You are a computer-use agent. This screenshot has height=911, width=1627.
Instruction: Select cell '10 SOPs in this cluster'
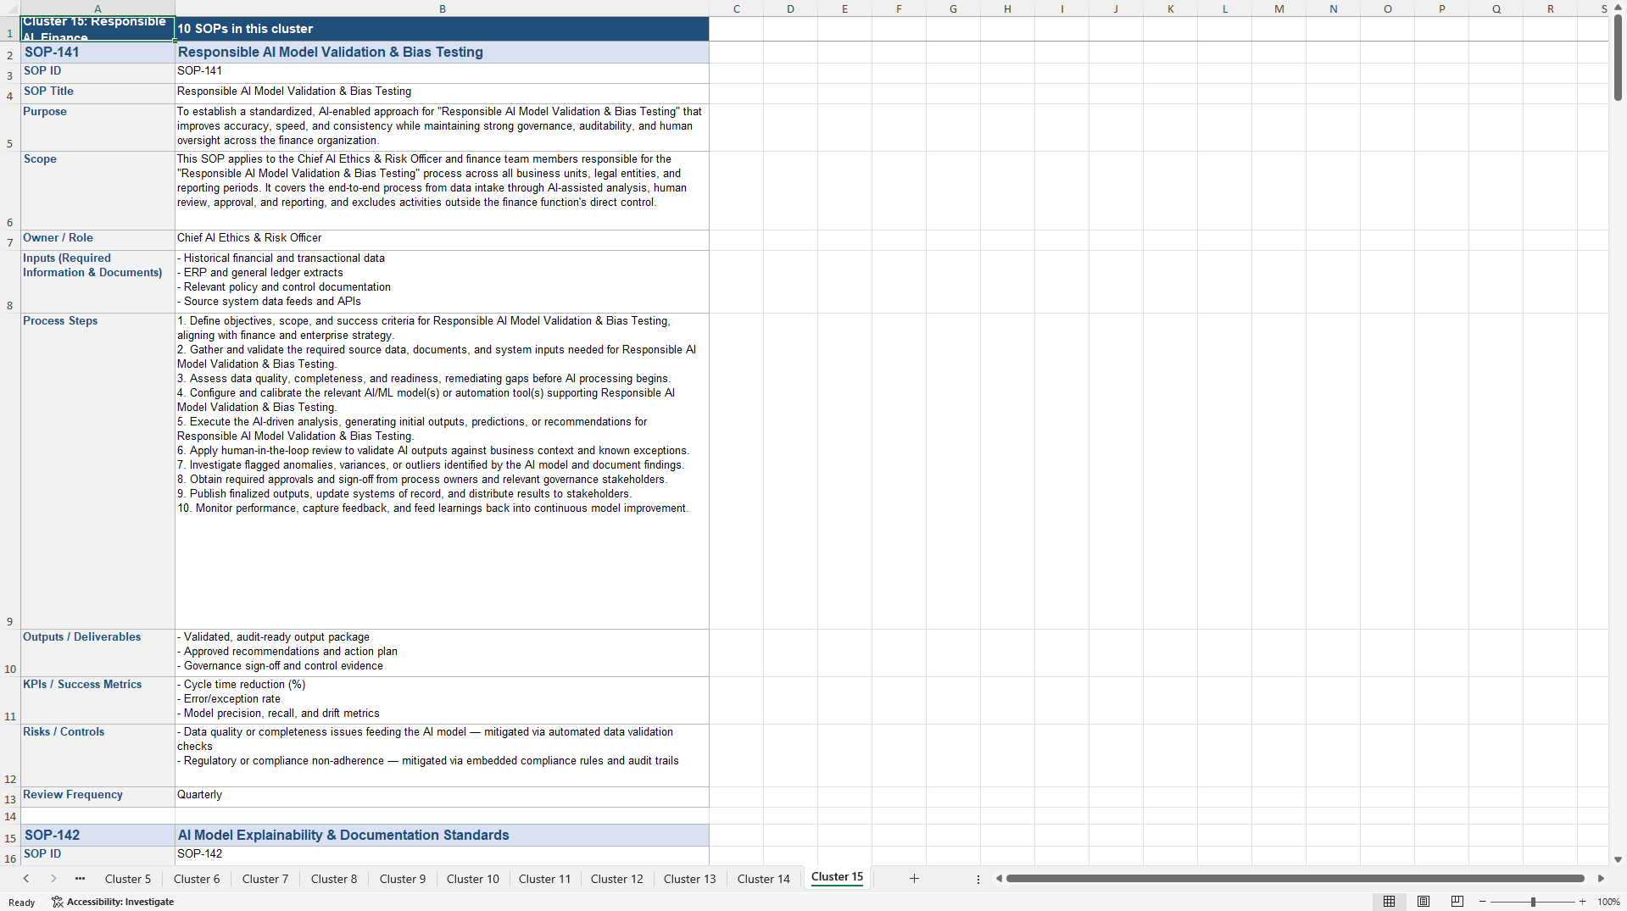[x=442, y=29]
